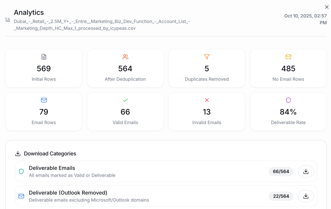Click the Oct 10, 2025 timestamp
Screen dimensions: 331x209
[305, 19]
